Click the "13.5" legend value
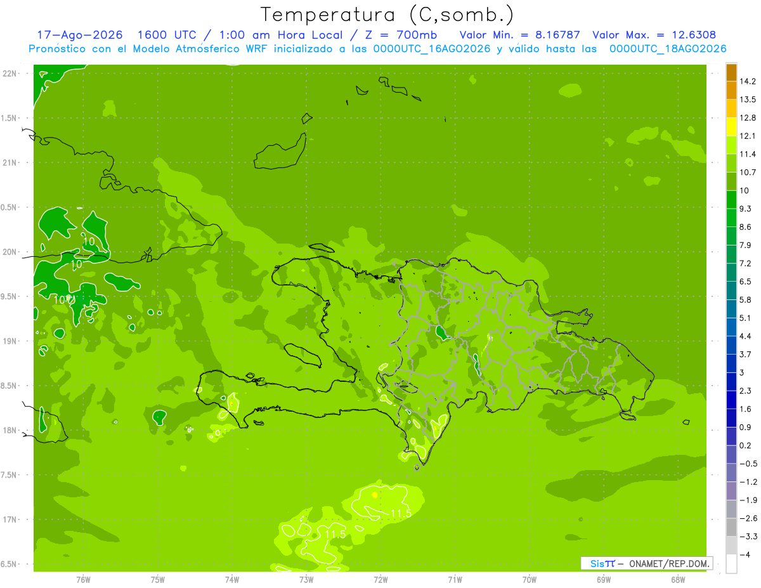This screenshot has width=761, height=588. (x=749, y=100)
